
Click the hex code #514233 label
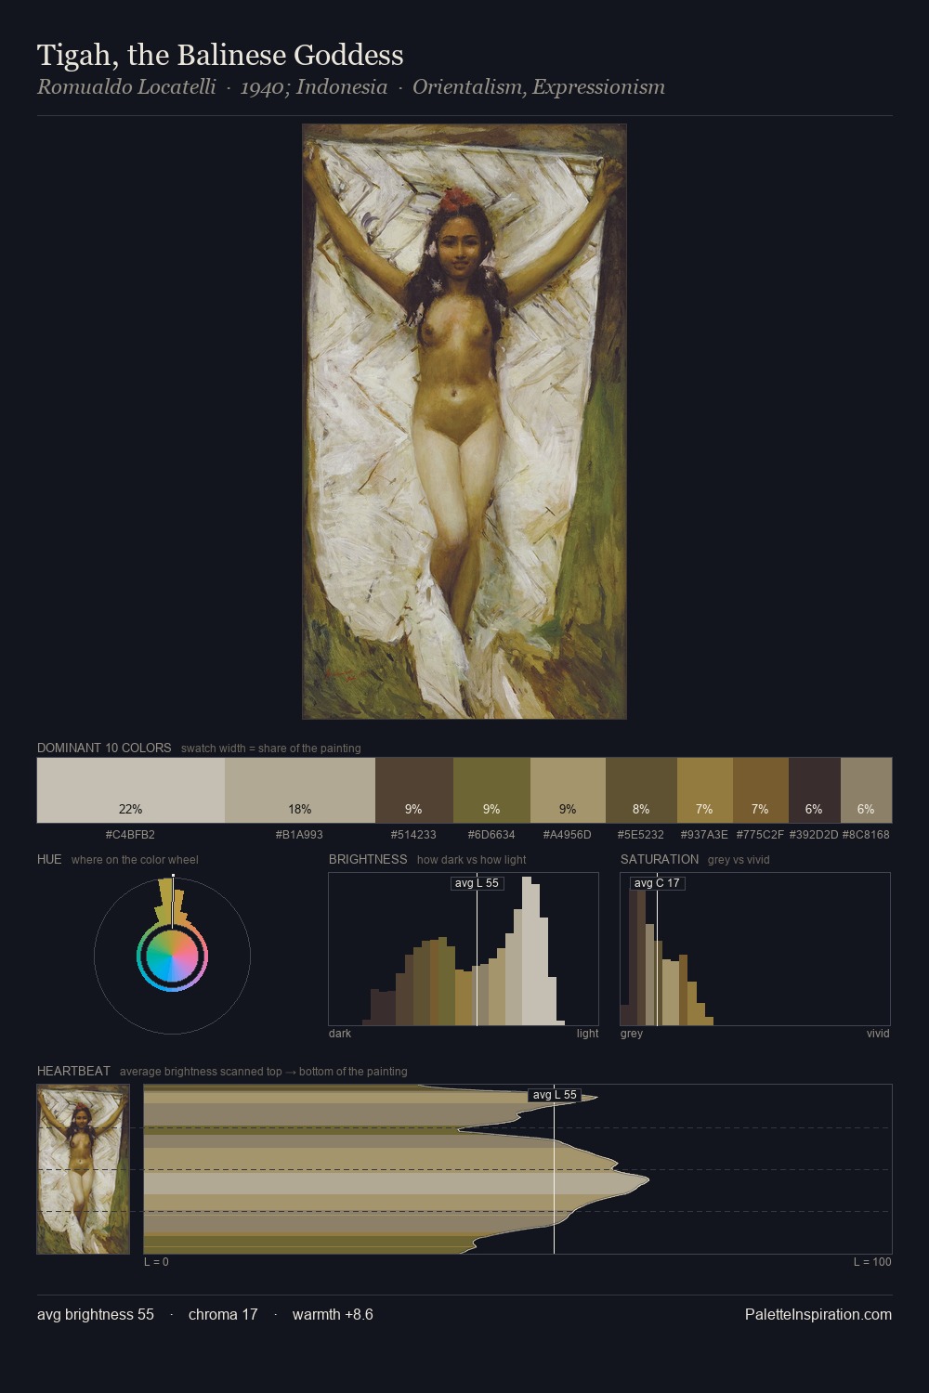[413, 835]
